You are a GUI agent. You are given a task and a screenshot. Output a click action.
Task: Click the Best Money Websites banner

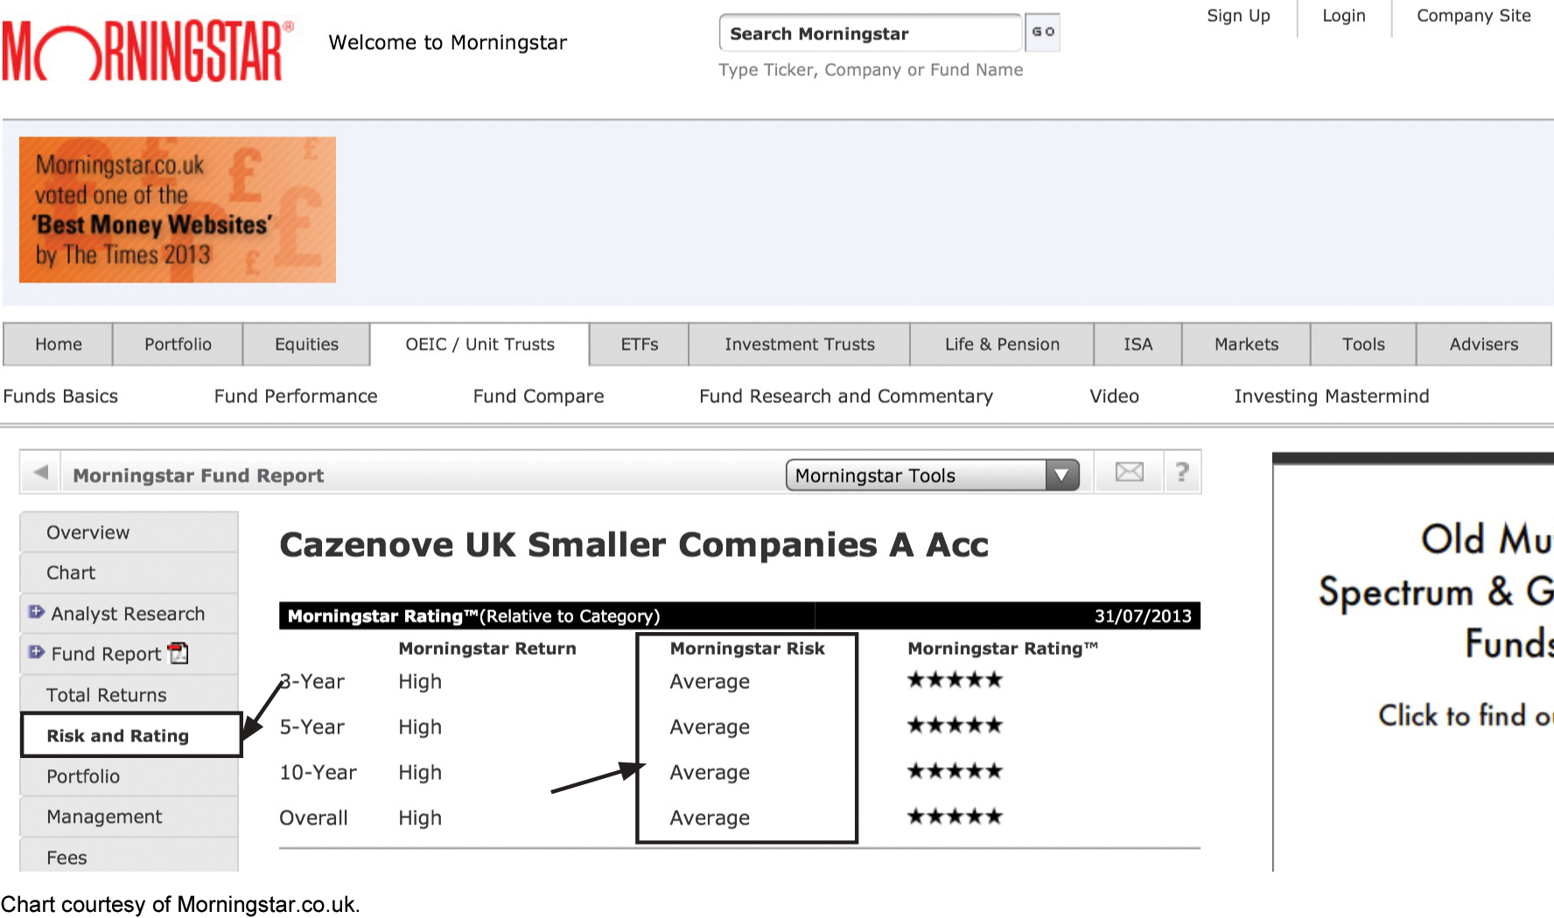[178, 210]
